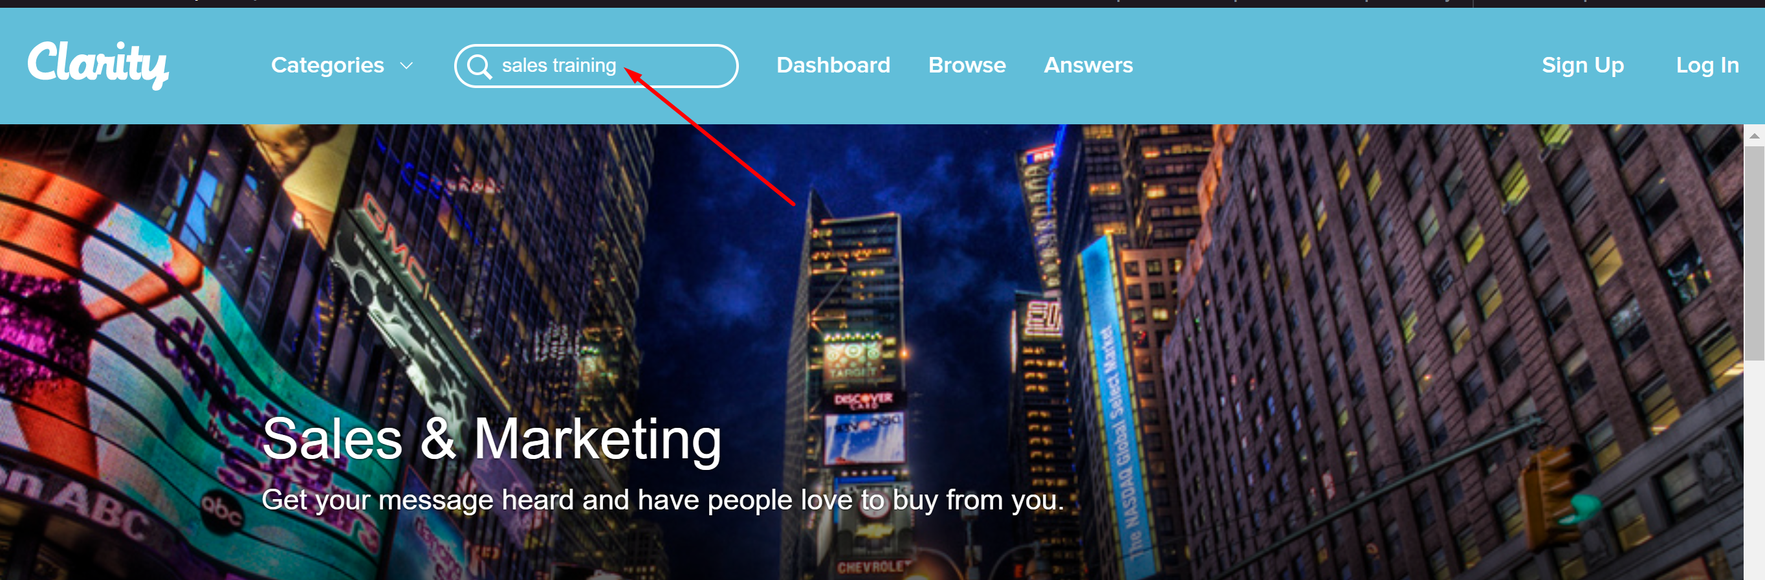This screenshot has height=580, width=1765.
Task: Click the Sign Up link
Action: [1582, 65]
